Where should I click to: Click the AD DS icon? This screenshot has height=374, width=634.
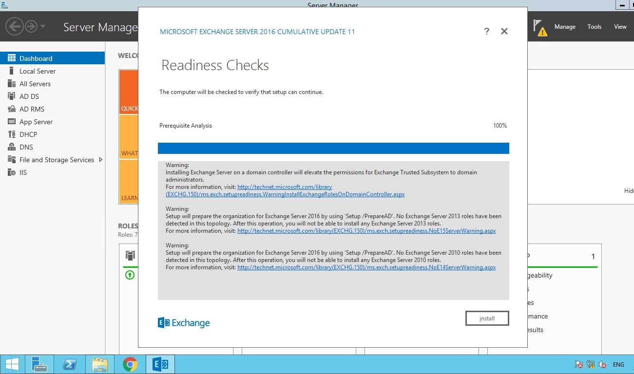(x=11, y=96)
